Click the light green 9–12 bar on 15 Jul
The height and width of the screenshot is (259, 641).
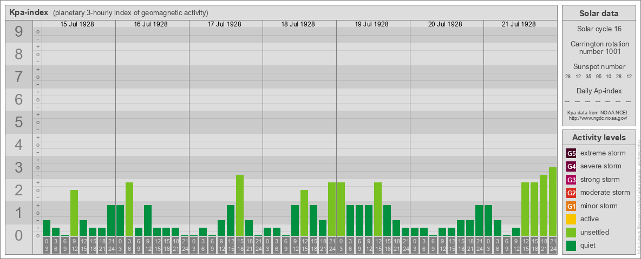point(74,213)
